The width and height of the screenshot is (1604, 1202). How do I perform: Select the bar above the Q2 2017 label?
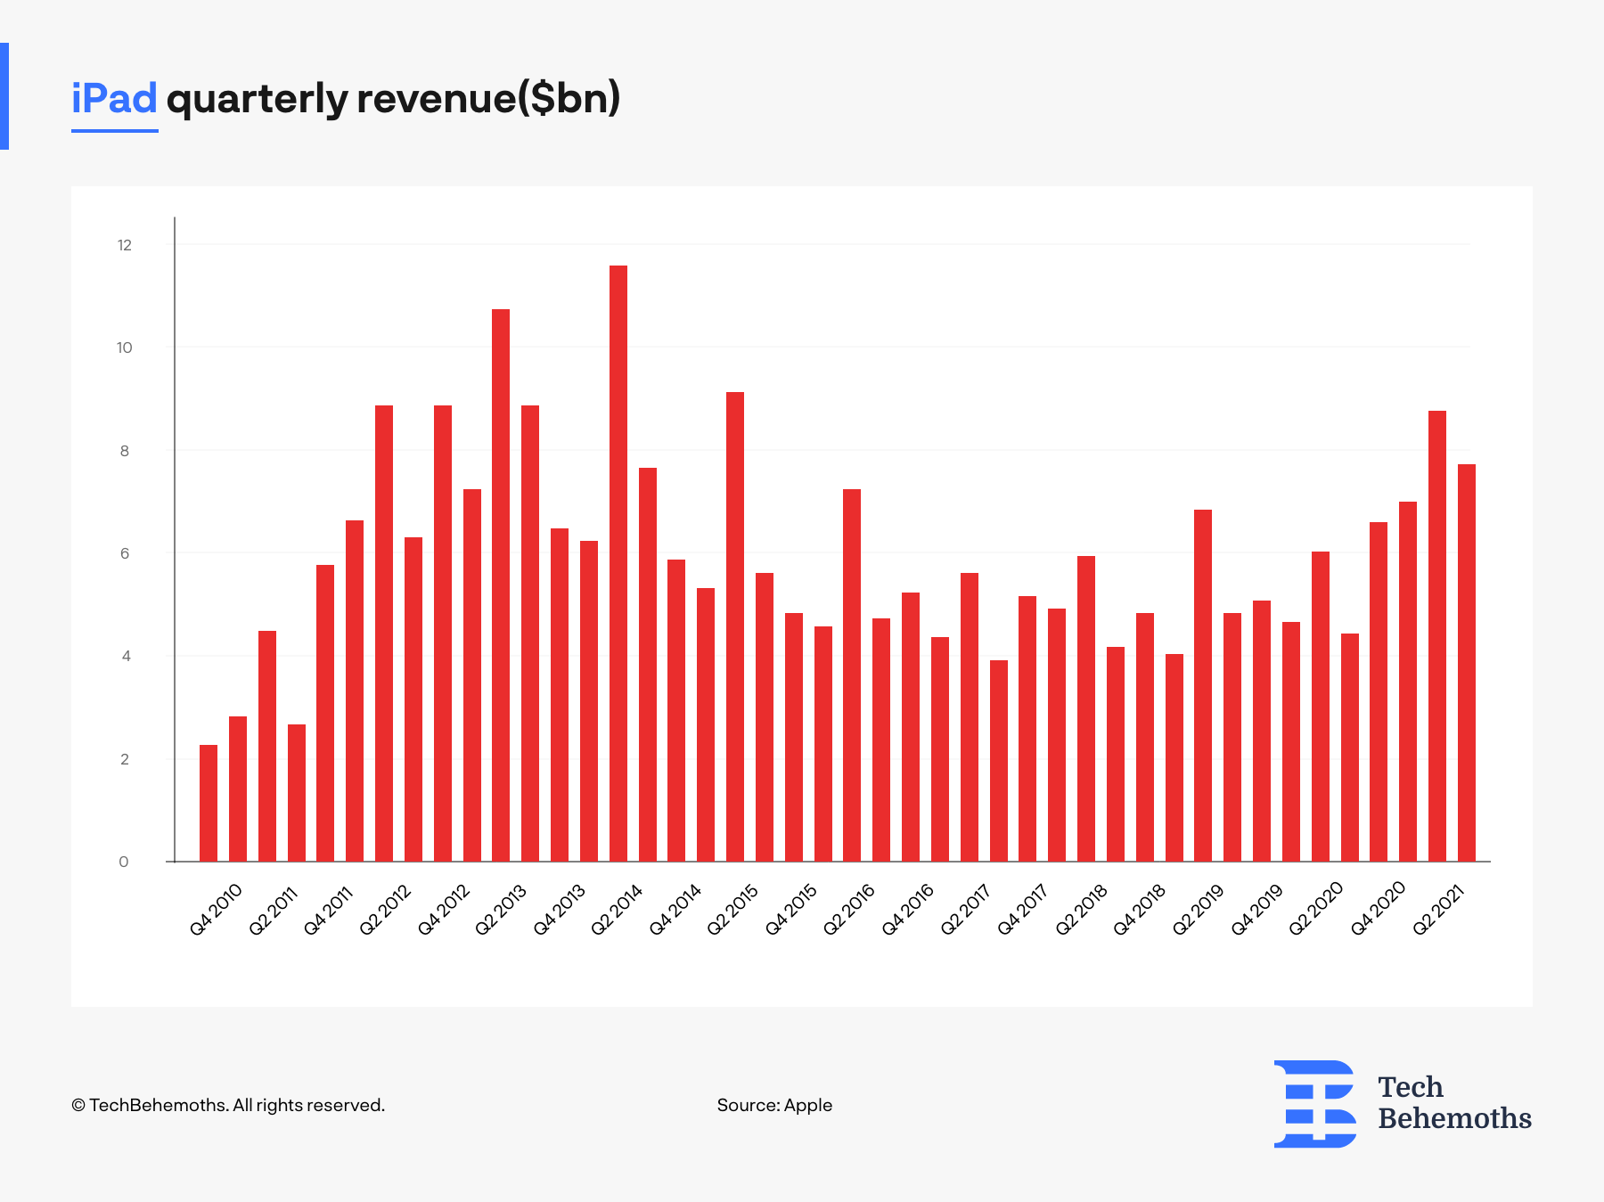(970, 717)
